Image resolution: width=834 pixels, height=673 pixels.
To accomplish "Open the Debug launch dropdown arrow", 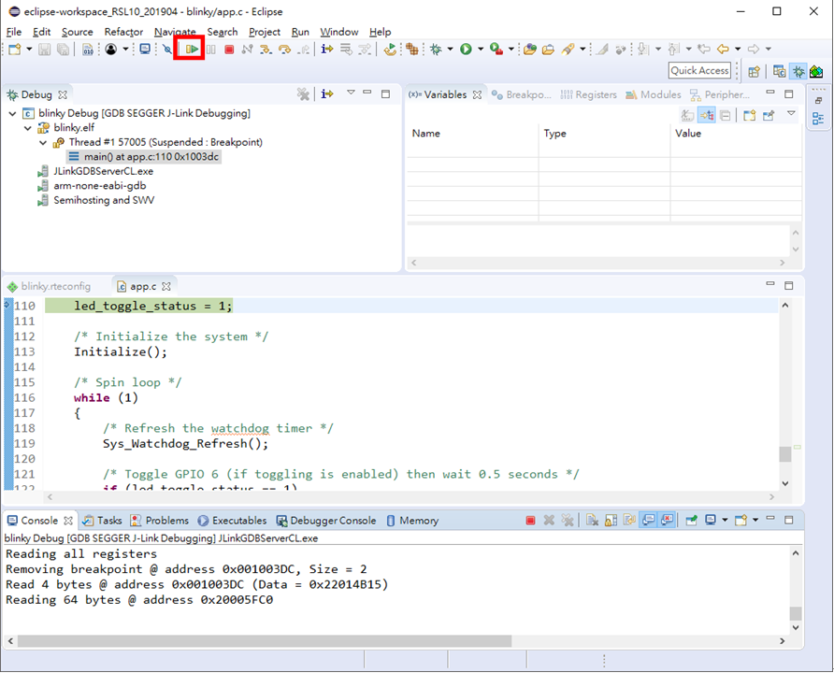I will click(450, 49).
